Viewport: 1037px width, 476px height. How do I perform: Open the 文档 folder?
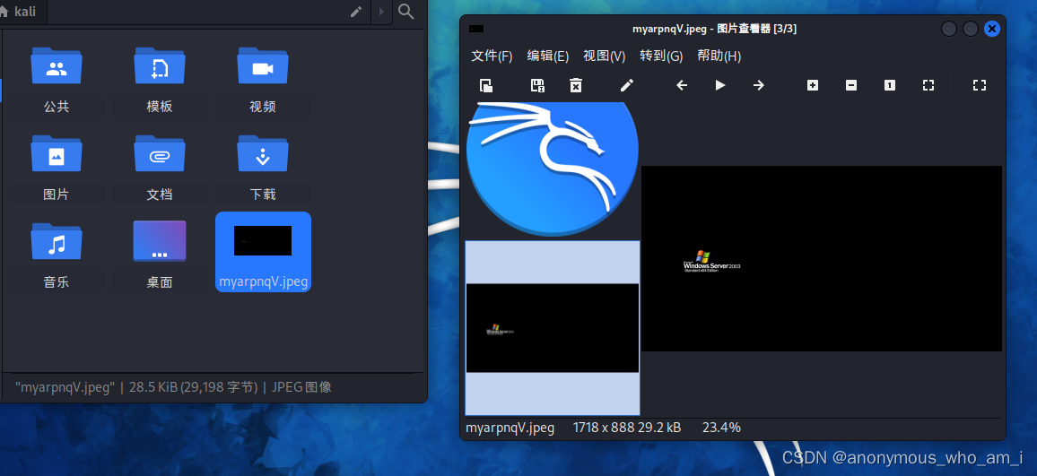160,168
